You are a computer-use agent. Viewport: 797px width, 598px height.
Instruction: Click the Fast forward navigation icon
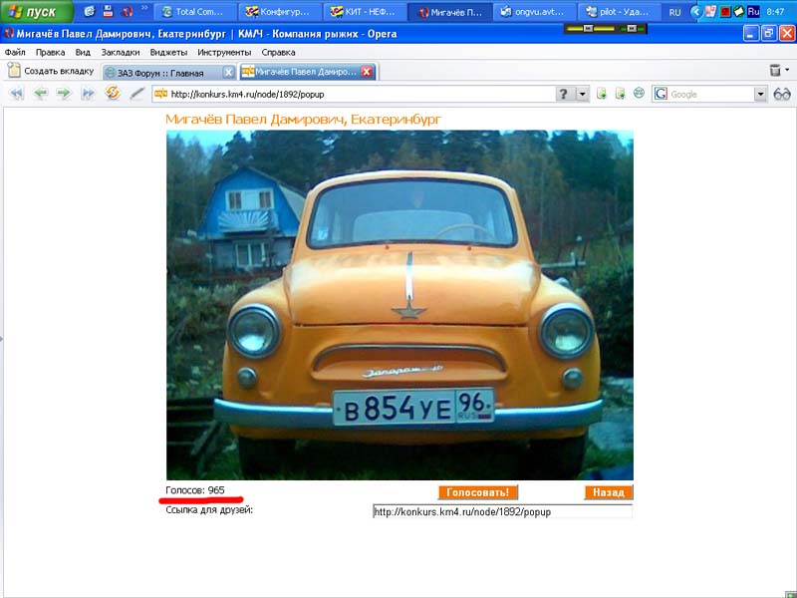pos(88,94)
